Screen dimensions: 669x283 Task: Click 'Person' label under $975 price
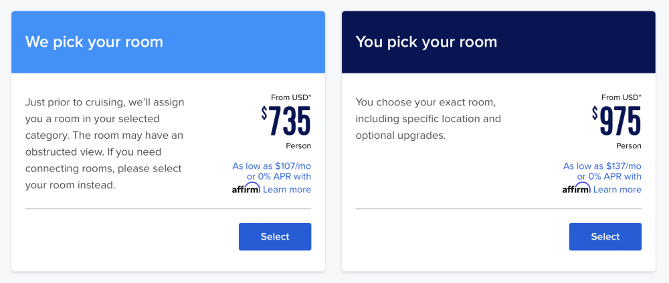(x=628, y=146)
